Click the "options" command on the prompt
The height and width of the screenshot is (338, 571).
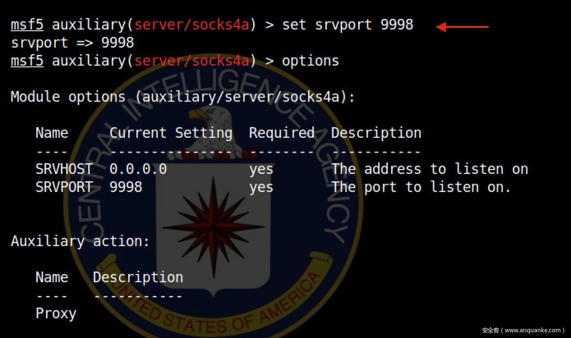pos(310,61)
